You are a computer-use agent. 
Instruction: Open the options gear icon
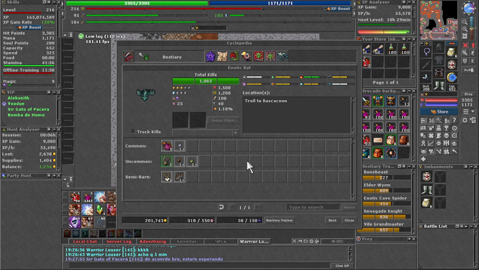click(465, 120)
